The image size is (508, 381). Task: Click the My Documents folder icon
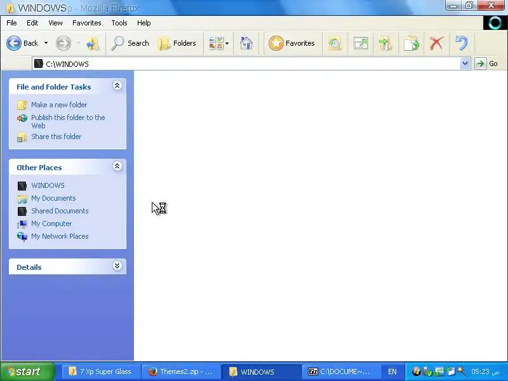(x=22, y=199)
